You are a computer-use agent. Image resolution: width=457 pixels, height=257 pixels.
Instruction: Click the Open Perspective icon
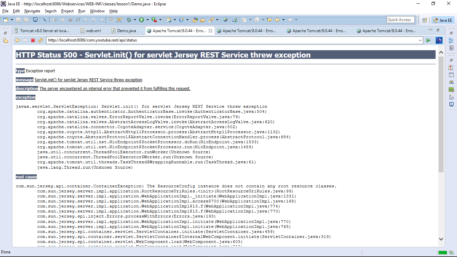coord(425,20)
